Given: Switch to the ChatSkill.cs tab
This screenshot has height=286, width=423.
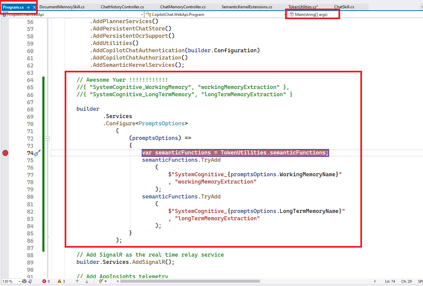Looking at the screenshot, I should tap(344, 6).
